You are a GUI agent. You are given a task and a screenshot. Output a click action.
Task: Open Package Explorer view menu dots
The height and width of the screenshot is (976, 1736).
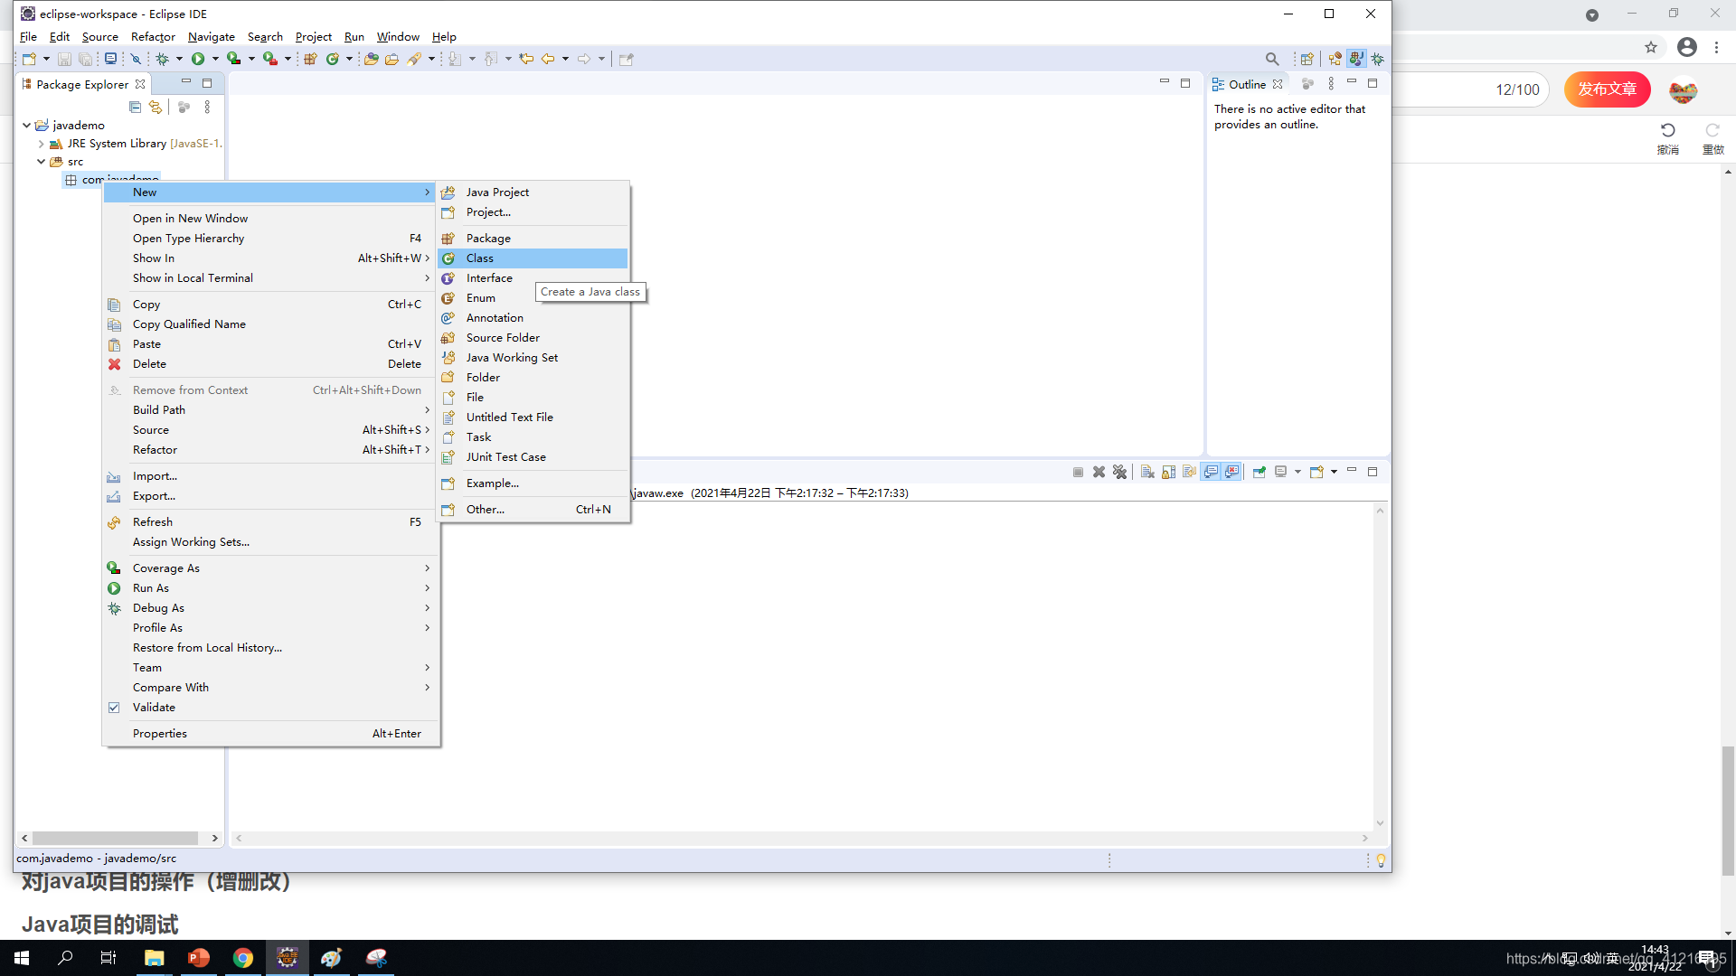pos(207,107)
